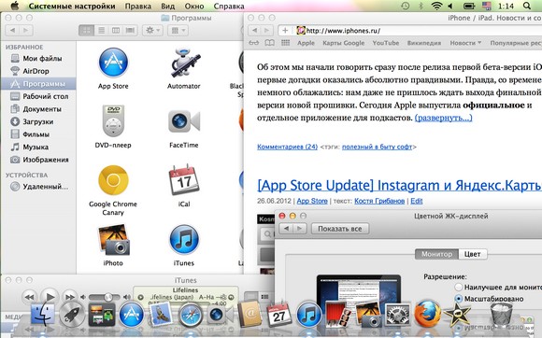This screenshot has width=542, height=338.
Task: Open the Trash in the Dock
Action: coord(501,314)
